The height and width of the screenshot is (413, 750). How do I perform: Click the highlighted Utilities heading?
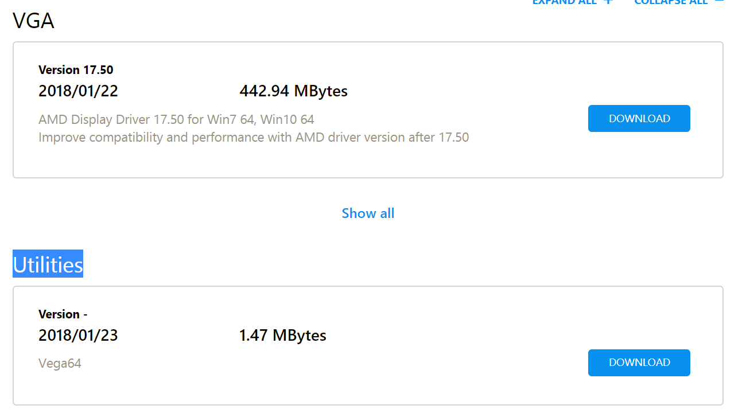tap(48, 264)
